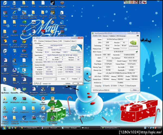Open the SPD tab in CPU-Z
The image size is (163, 135).
[61, 41]
